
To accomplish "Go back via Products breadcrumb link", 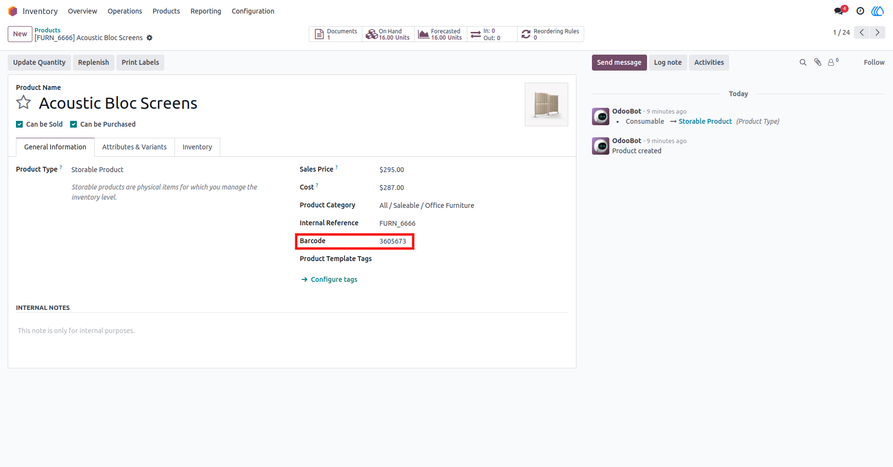I will tap(47, 30).
